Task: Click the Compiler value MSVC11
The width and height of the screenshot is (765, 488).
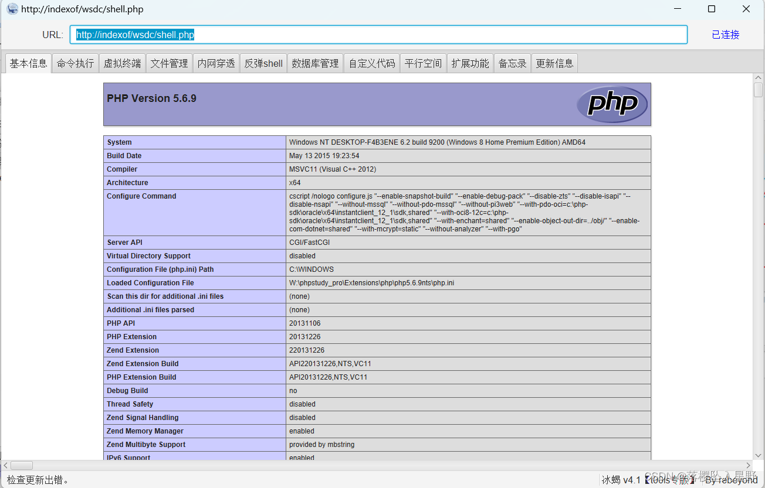Action: (333, 169)
